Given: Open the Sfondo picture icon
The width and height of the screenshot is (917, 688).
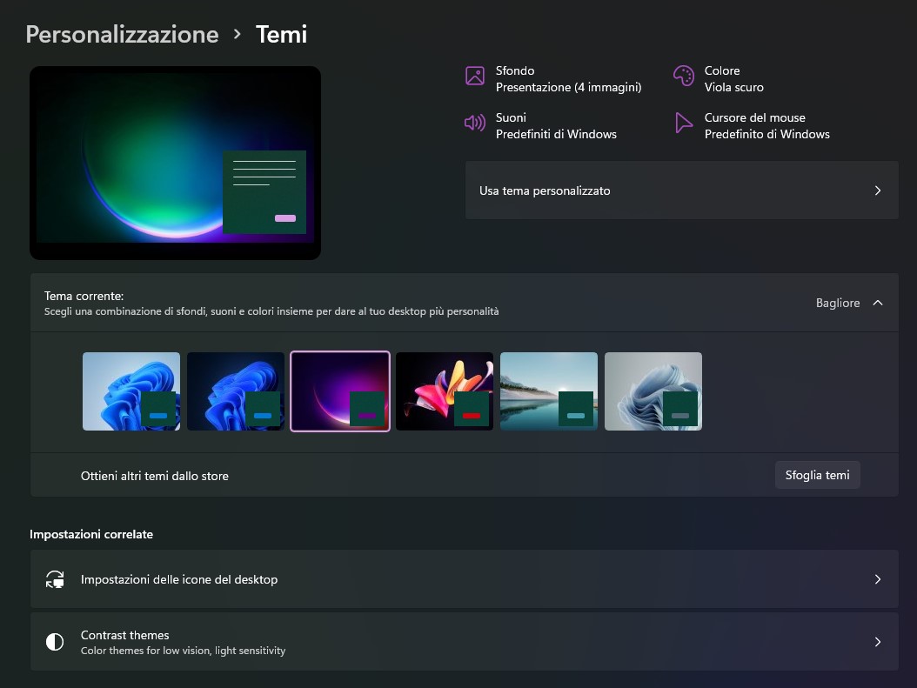Looking at the screenshot, I should tap(475, 76).
